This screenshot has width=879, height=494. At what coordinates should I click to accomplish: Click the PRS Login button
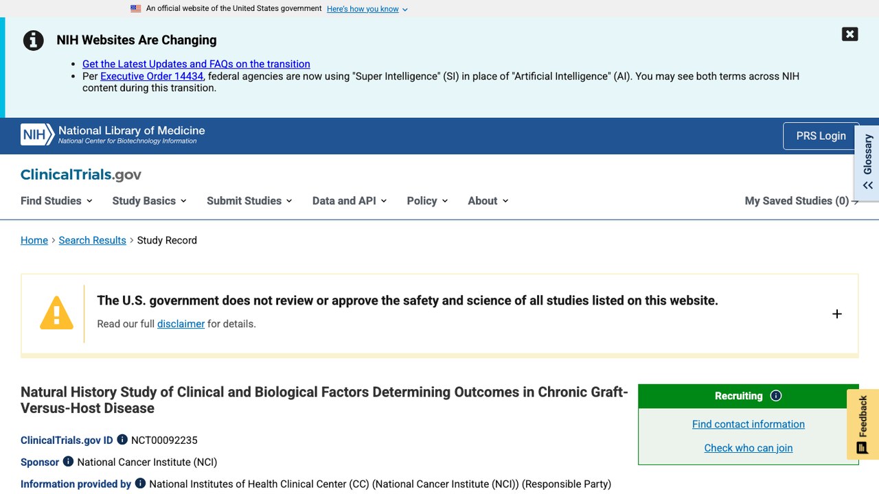[821, 136]
